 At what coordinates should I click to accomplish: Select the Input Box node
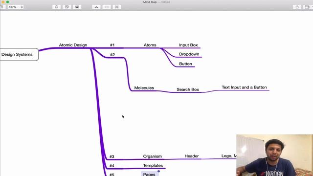(x=188, y=45)
